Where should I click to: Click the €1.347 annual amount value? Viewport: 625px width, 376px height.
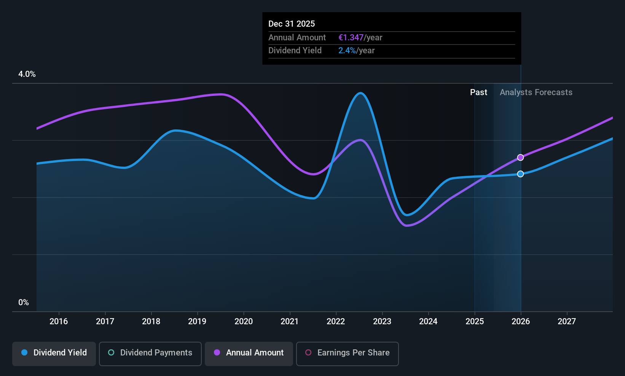click(x=351, y=38)
